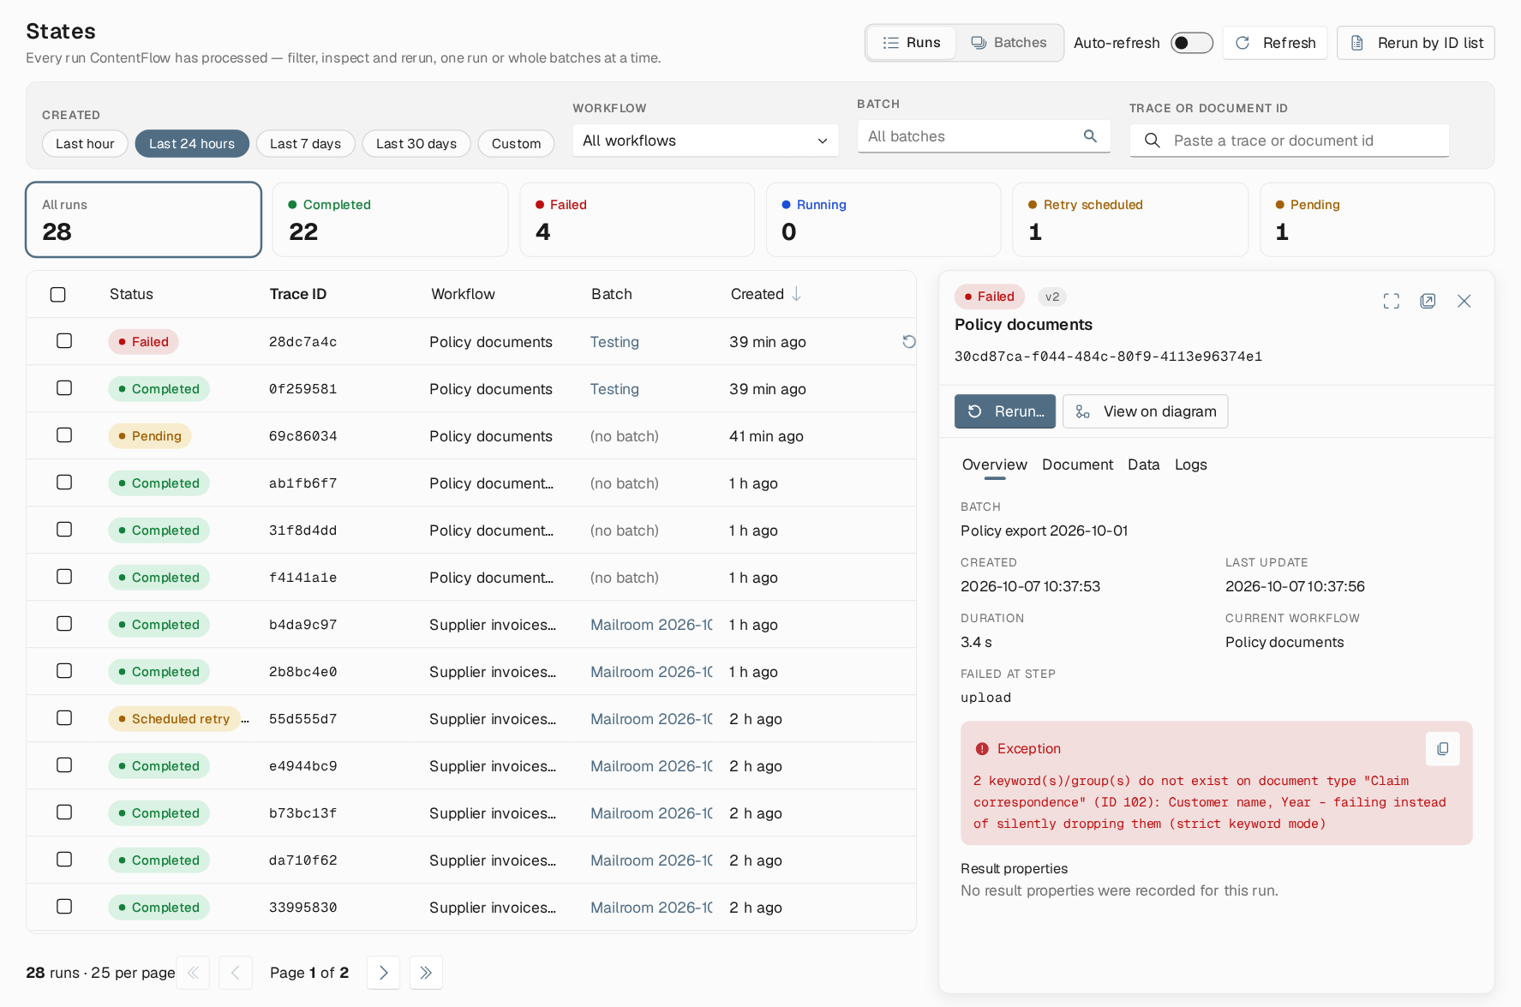Click the v2 version badge

click(x=1052, y=297)
